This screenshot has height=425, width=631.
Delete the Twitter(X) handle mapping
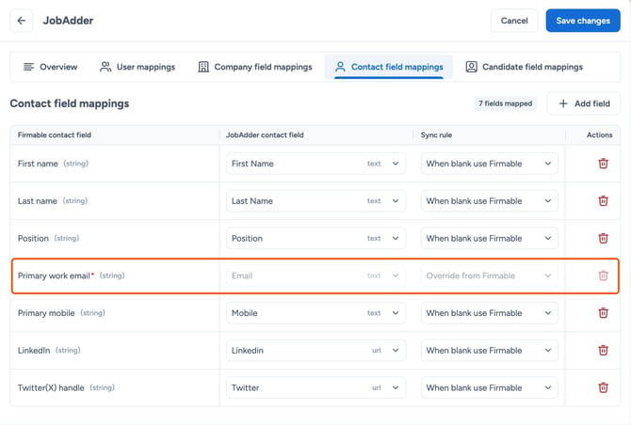tap(603, 387)
